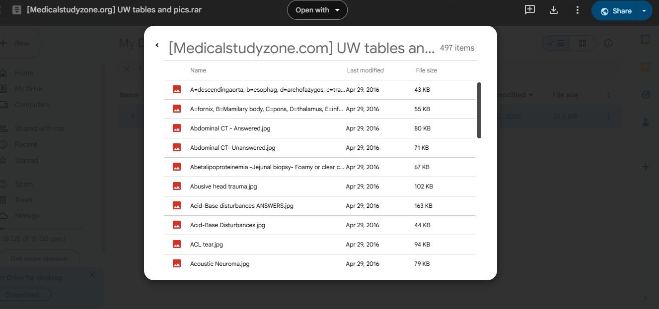Screen dimensions: 659x309
Task: Click the back chevron in the folder dialog
Action: (157, 45)
